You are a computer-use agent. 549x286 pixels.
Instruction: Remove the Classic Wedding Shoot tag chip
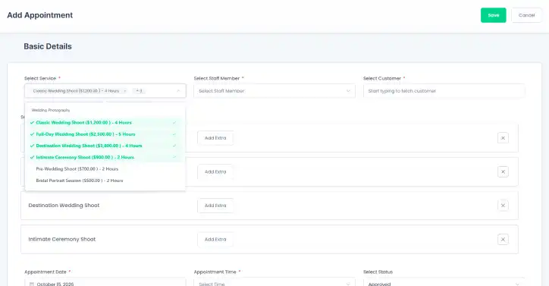(125, 91)
